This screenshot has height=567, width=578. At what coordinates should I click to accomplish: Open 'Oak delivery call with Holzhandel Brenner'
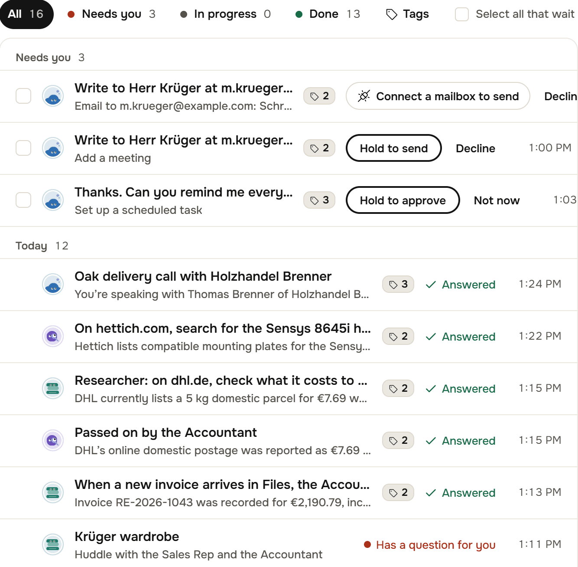[203, 276]
